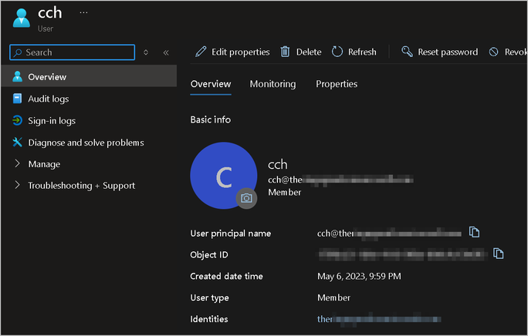Copy the Object ID value
Screen dimensions: 528x336
tap(499, 254)
